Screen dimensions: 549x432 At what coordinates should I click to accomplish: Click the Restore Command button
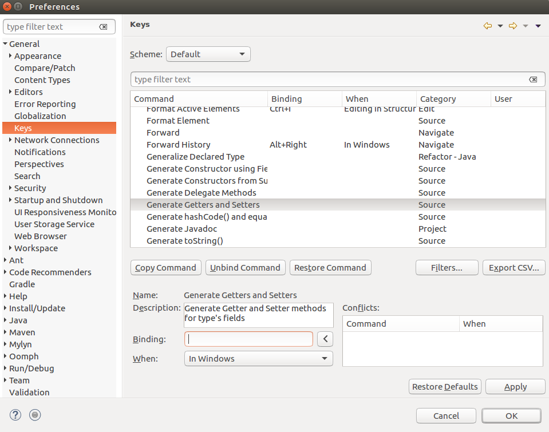point(330,267)
